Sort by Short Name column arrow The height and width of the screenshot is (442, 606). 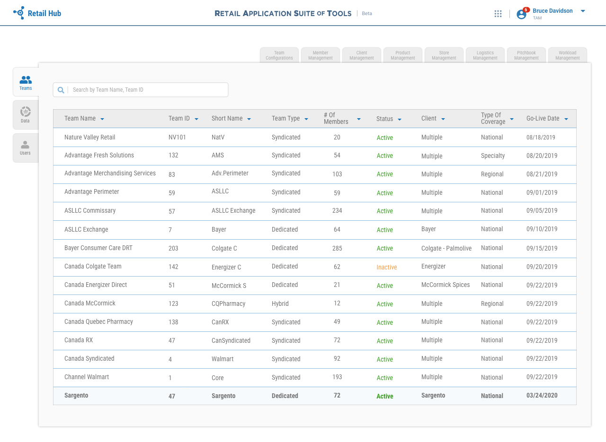coord(249,119)
